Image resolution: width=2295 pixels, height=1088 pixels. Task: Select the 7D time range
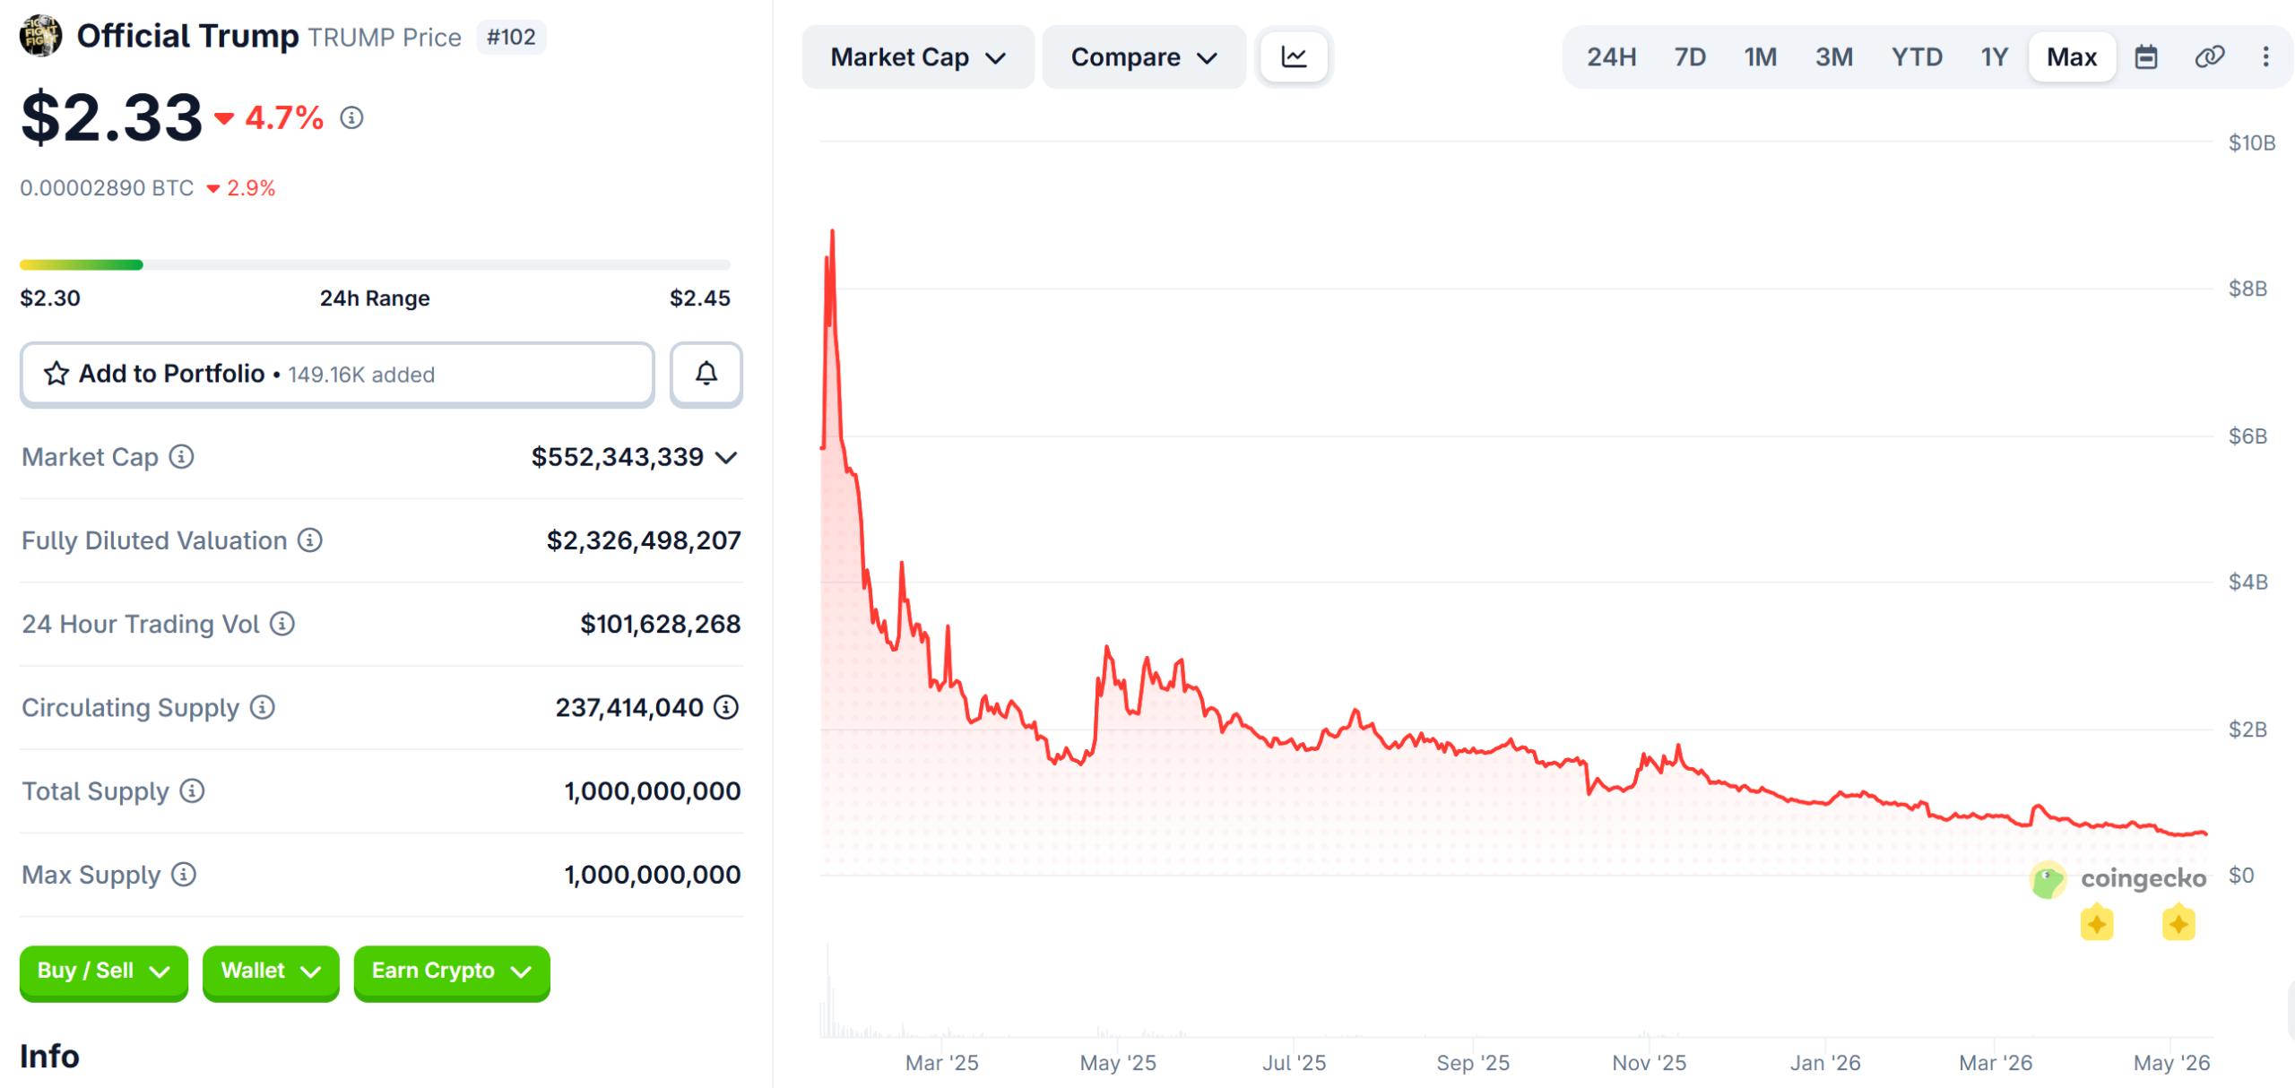click(1690, 57)
